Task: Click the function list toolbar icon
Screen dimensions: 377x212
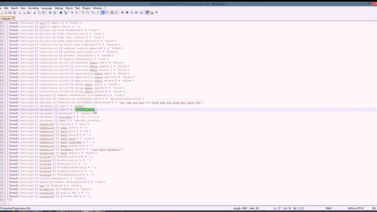Action: coord(117,12)
